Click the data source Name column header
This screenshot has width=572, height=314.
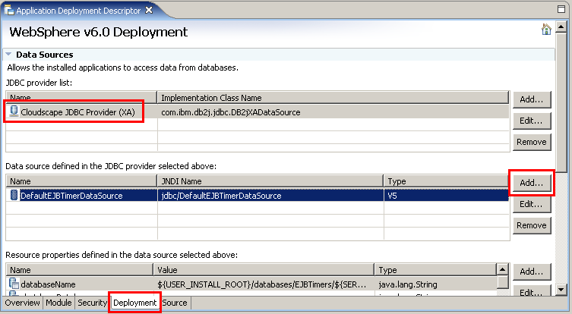click(x=81, y=181)
